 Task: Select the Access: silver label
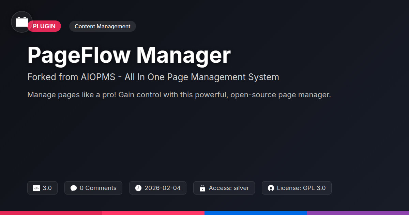(229, 188)
